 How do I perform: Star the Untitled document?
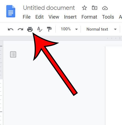[84, 8]
